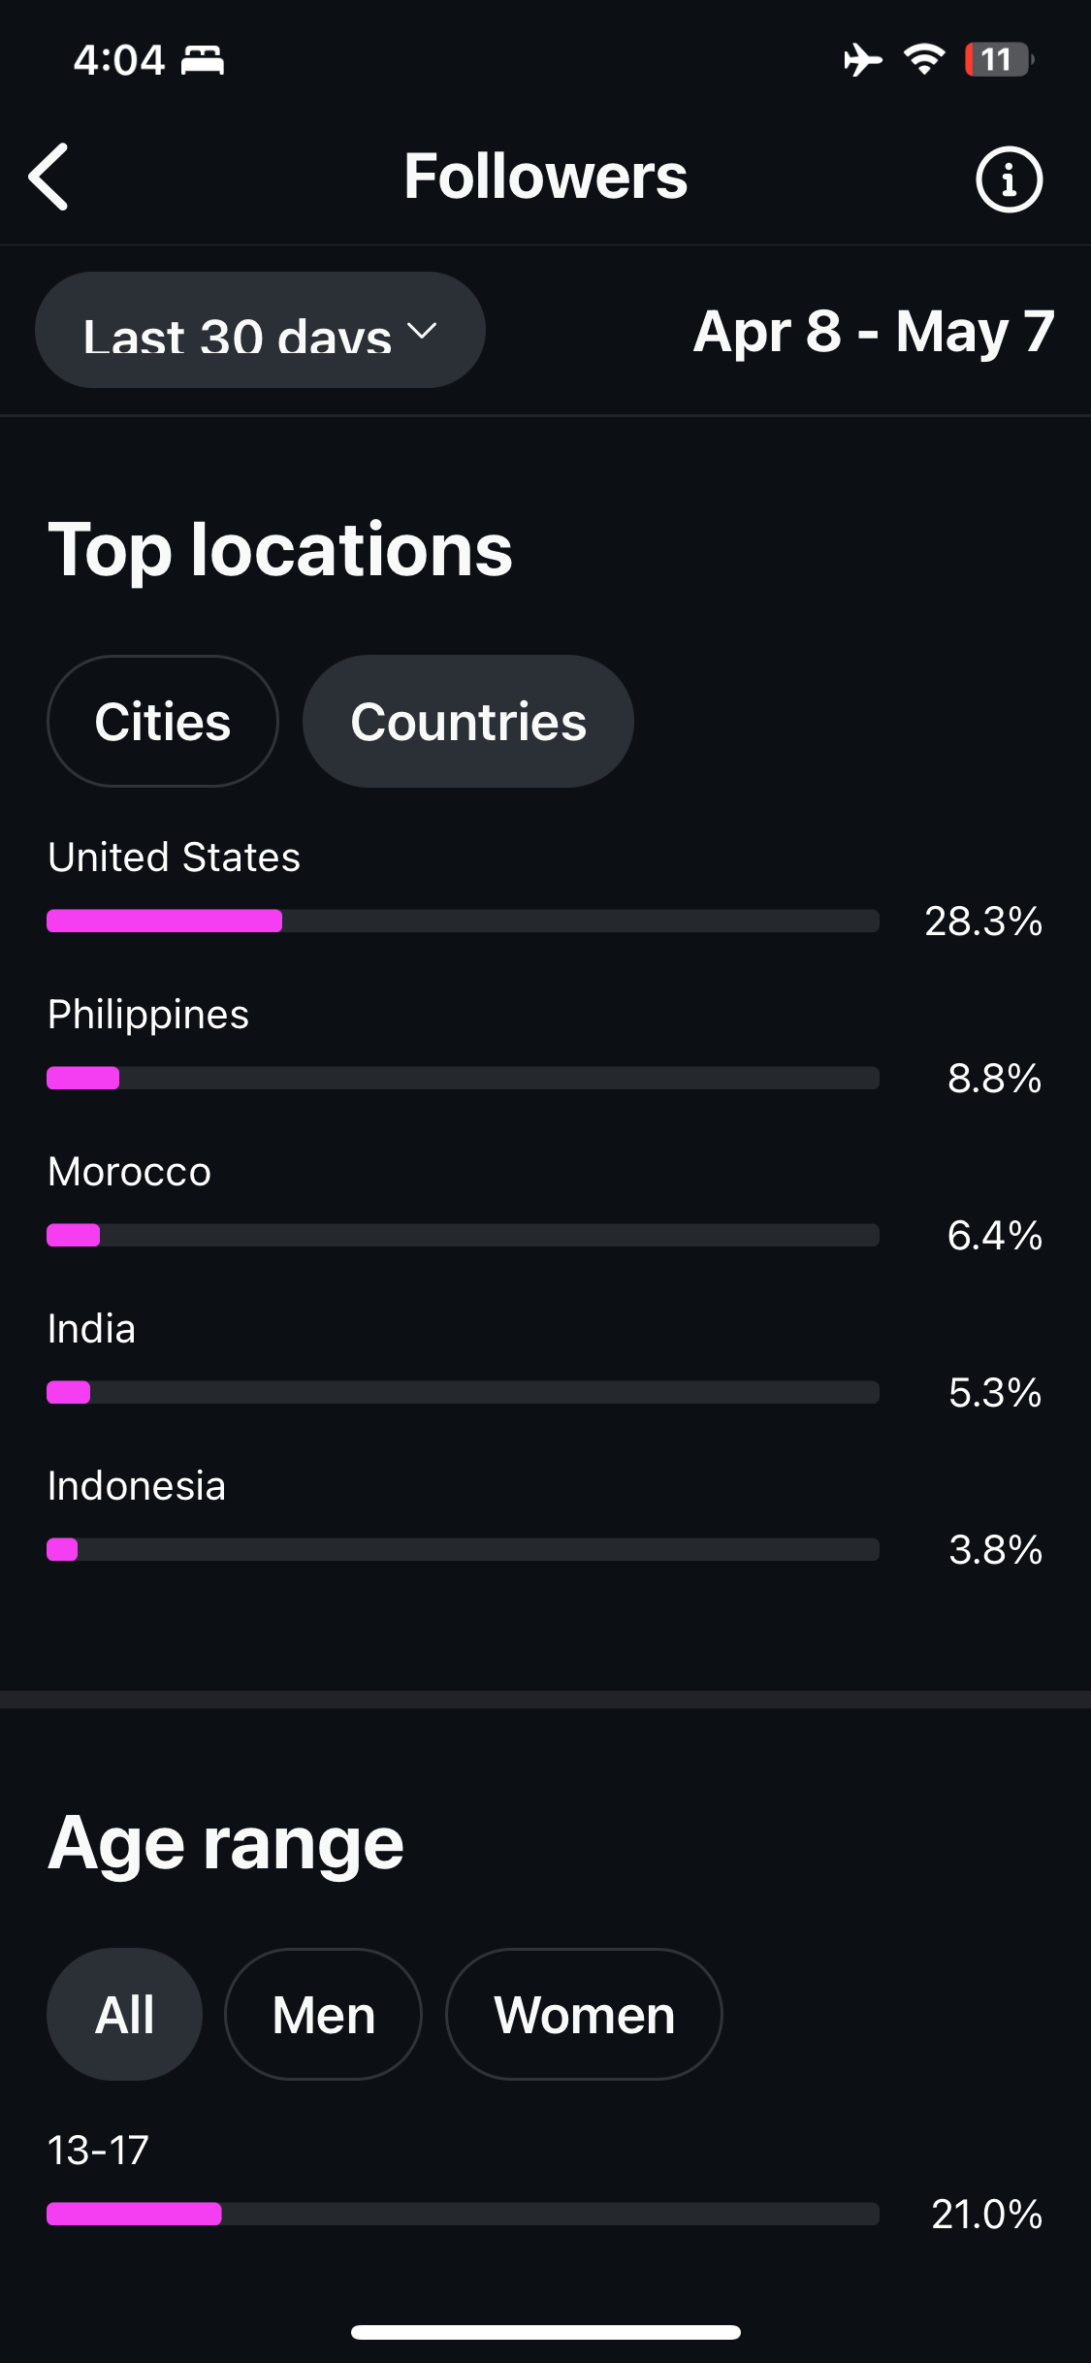The height and width of the screenshot is (2363, 1091).
Task: Tap the India location row label
Action: click(x=92, y=1329)
